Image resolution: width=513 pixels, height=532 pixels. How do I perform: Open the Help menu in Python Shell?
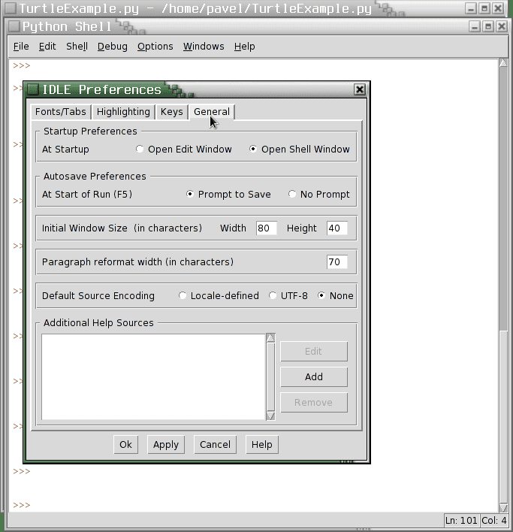coord(244,47)
